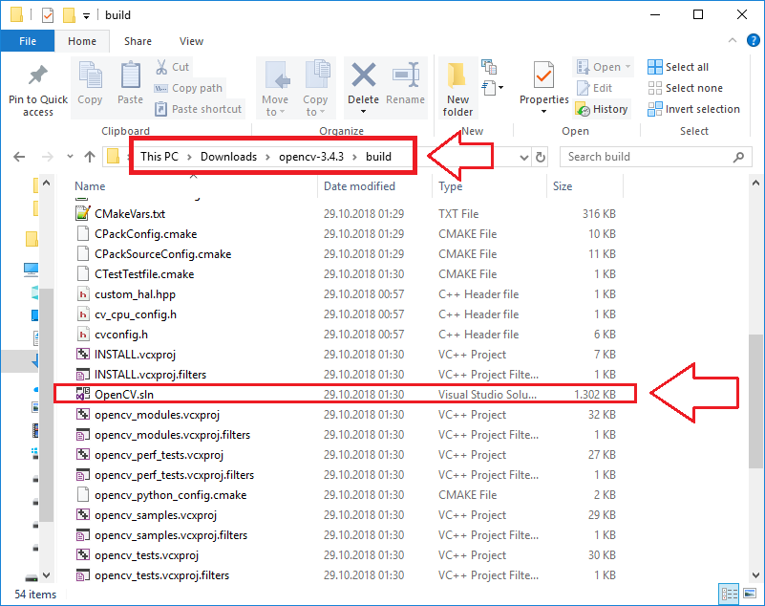Image resolution: width=765 pixels, height=606 pixels.
Task: Show file History
Action: tap(602, 109)
